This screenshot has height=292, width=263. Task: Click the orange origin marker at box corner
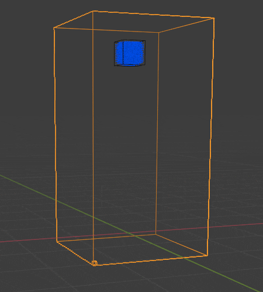tap(94, 263)
